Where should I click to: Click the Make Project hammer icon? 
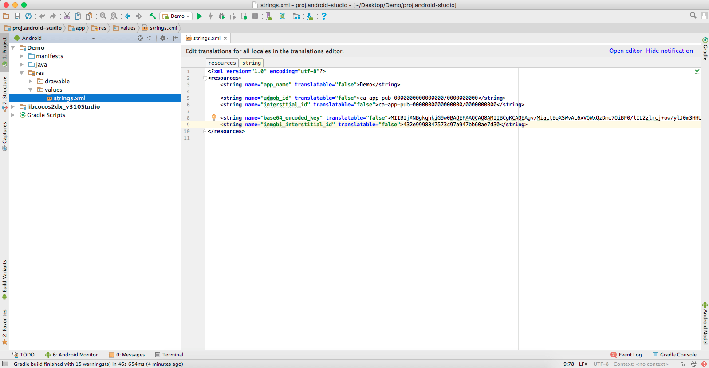tap(152, 16)
